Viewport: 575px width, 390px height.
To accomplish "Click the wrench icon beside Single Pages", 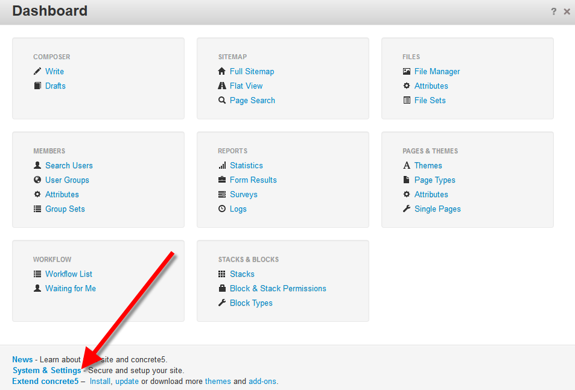I will [407, 209].
